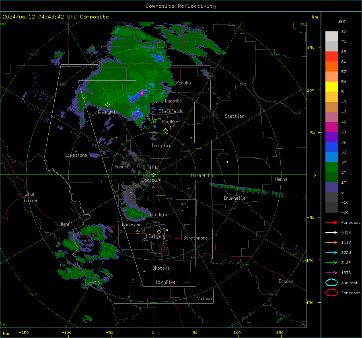Click the yellow diamond marker above RockyMH
Screen dimensions: 362x338
pos(107,105)
